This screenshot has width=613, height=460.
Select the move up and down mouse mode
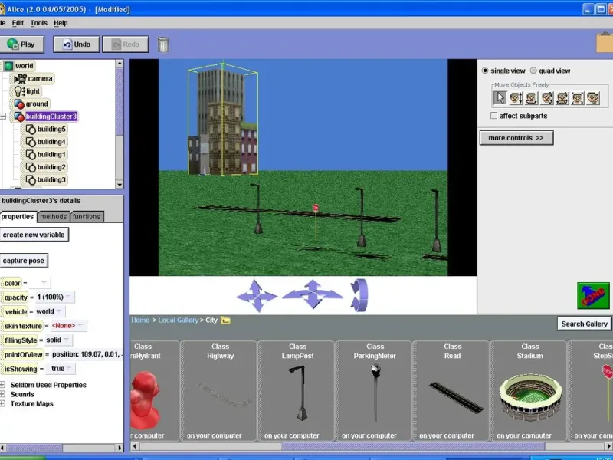click(516, 98)
